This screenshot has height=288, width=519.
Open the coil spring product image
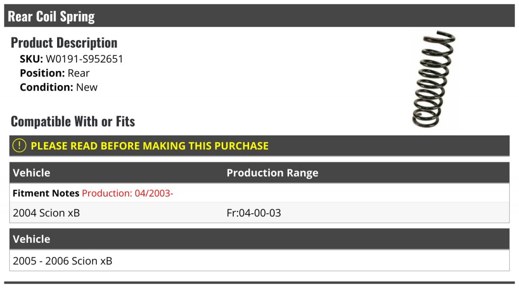[434, 79]
